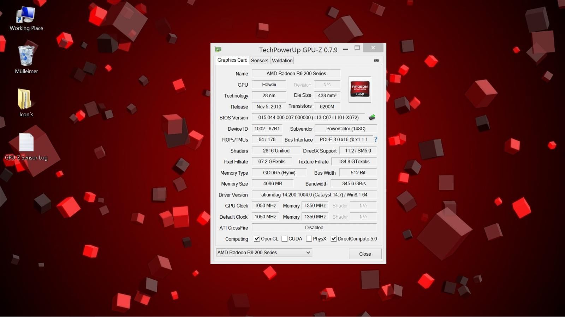565x317 pixels.
Task: Click the DirectX Support value 11.2 / SM5.0
Action: [358, 151]
